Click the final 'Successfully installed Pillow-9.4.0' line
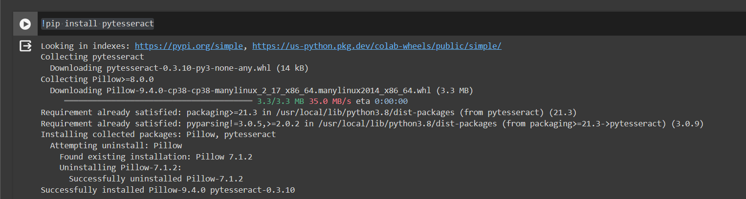746x199 pixels. [168, 190]
